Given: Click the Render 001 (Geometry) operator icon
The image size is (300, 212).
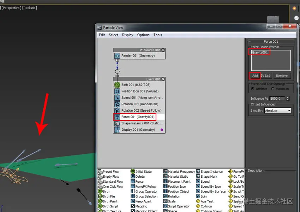Looking at the screenshot, I should (117, 56).
